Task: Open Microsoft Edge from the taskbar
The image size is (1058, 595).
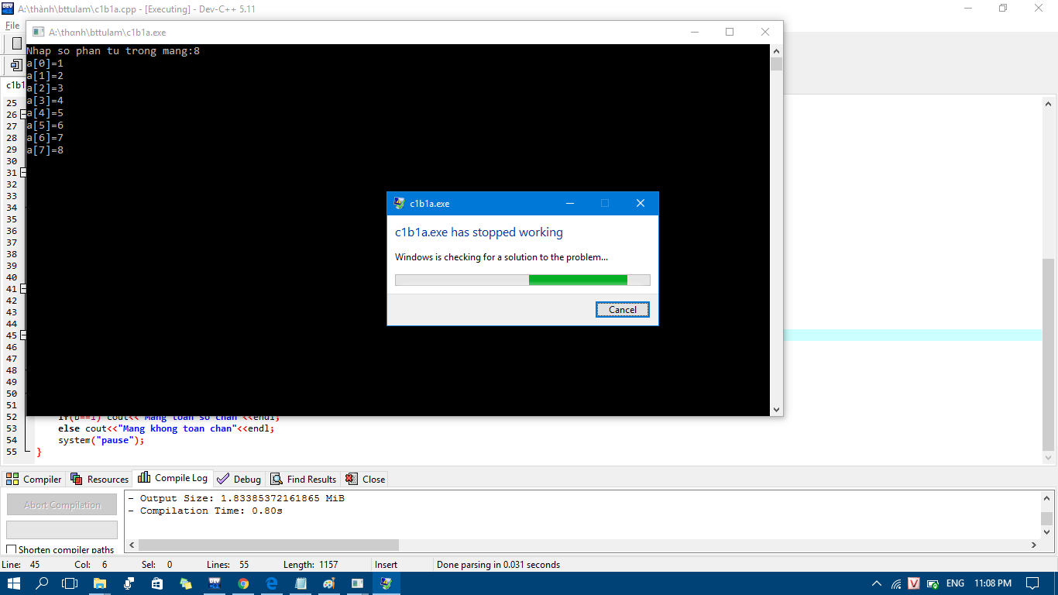Action: click(x=272, y=583)
